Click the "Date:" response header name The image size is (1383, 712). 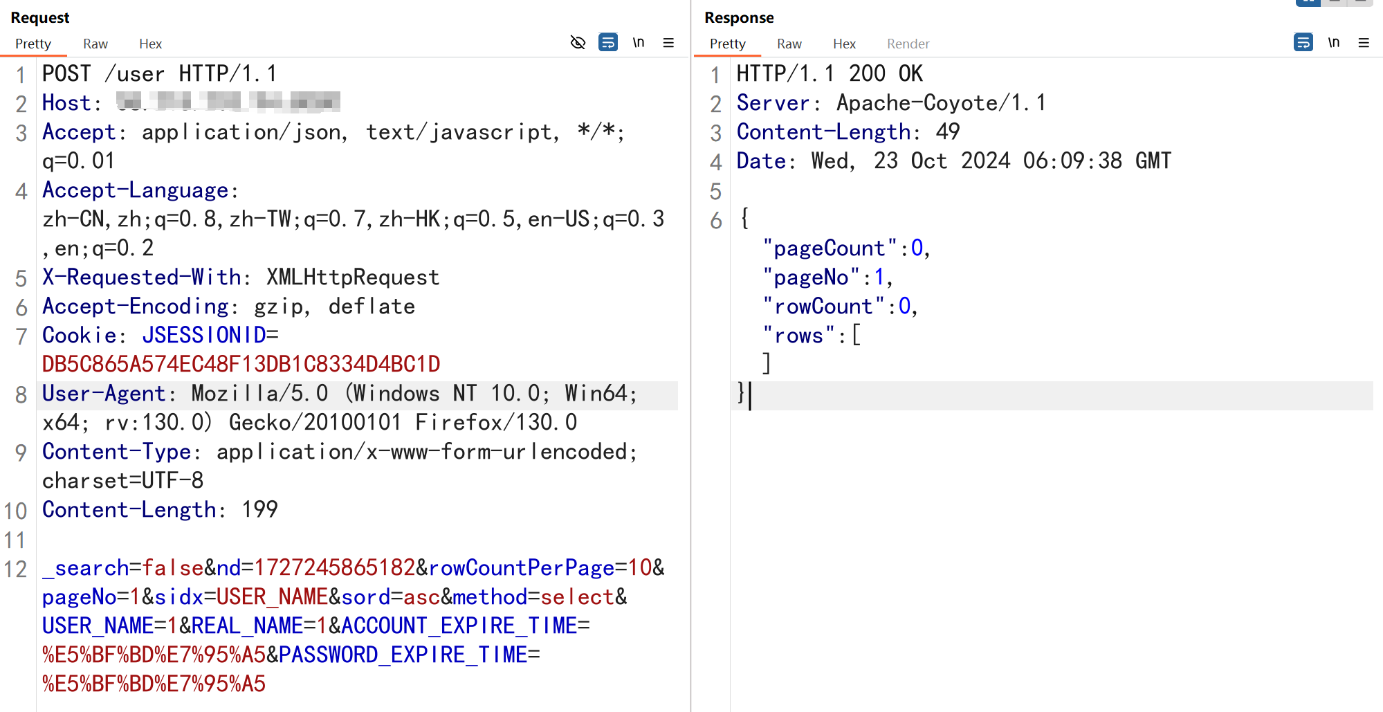[767, 161]
